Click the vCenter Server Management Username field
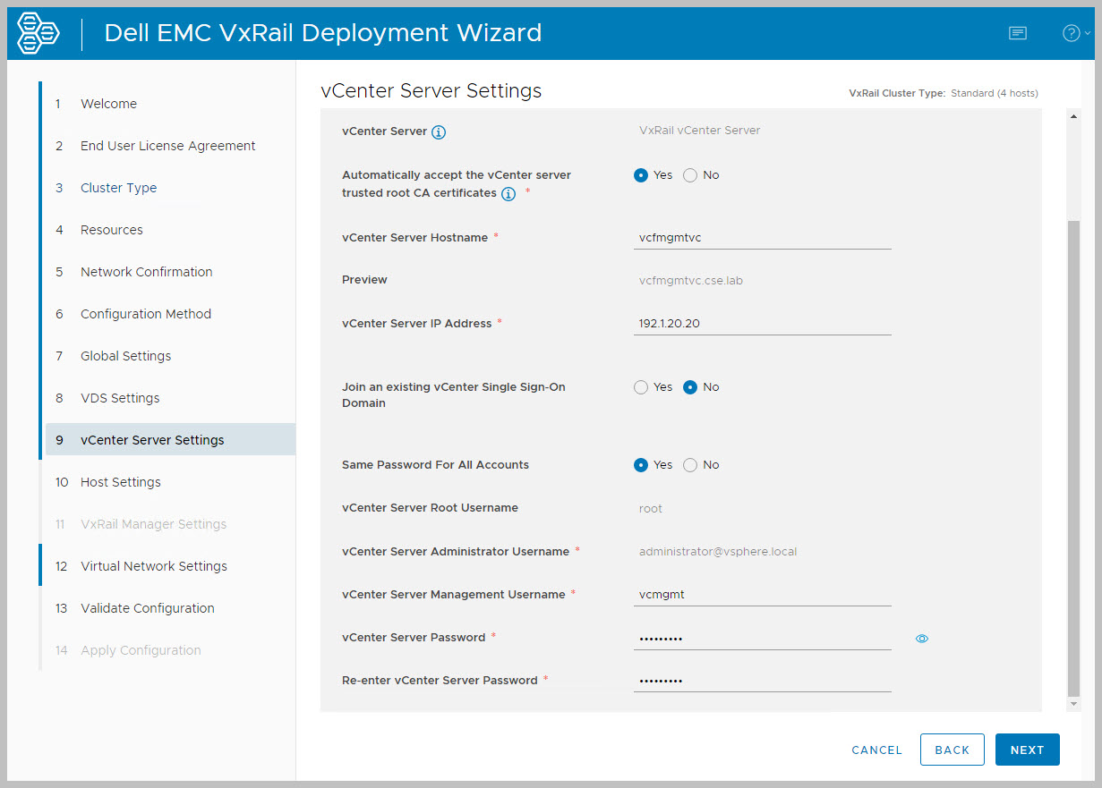The image size is (1102, 788). [x=762, y=595]
